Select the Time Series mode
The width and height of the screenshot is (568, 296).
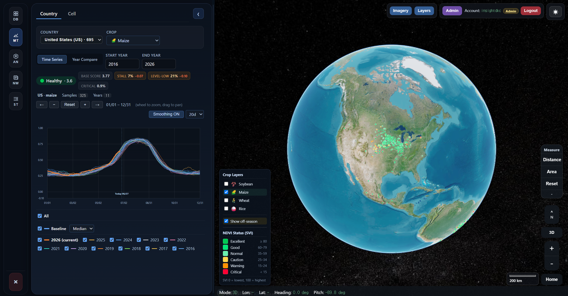coord(52,59)
